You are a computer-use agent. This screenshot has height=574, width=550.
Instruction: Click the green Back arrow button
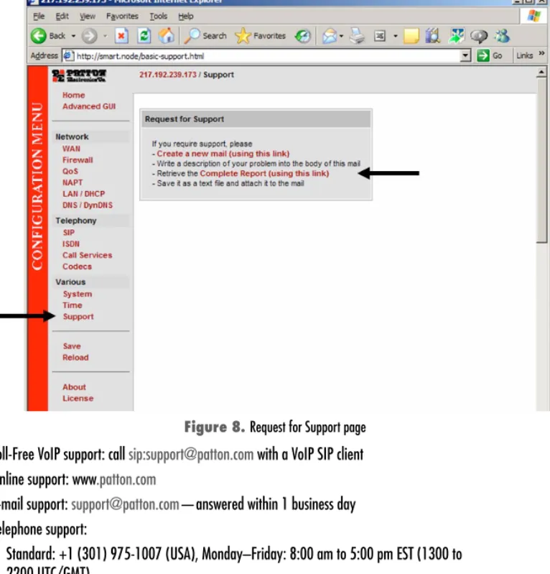tap(39, 36)
